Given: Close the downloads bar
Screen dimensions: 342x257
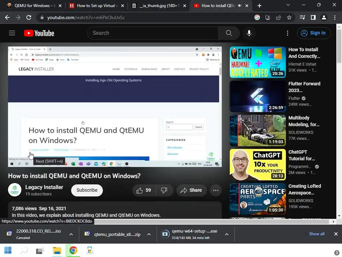Looking at the screenshot, I should [336, 234].
